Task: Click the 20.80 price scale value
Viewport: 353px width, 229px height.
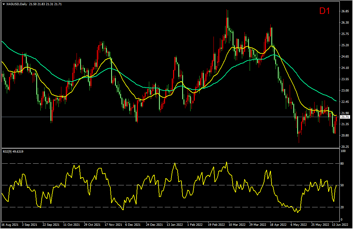Action: point(345,136)
